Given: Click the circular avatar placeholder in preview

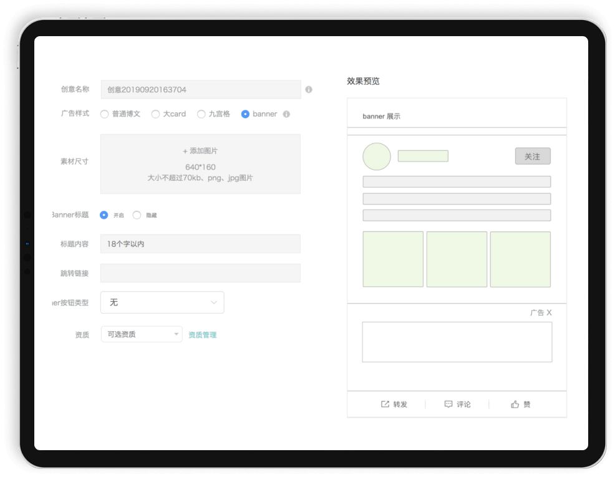Looking at the screenshot, I should [377, 157].
